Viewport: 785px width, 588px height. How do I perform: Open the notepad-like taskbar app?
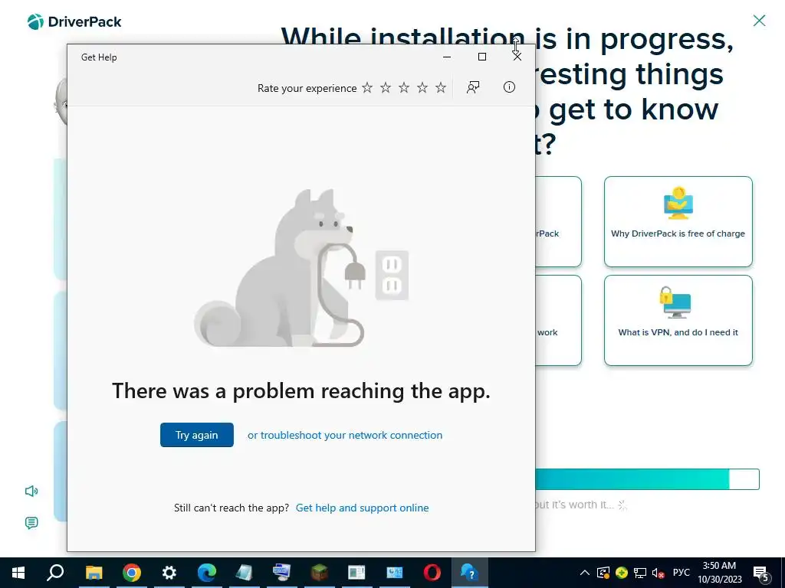tap(245, 573)
